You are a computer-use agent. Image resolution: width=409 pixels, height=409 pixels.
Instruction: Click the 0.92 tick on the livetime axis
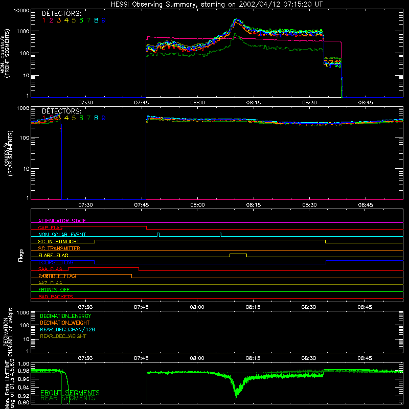coord(24,396)
